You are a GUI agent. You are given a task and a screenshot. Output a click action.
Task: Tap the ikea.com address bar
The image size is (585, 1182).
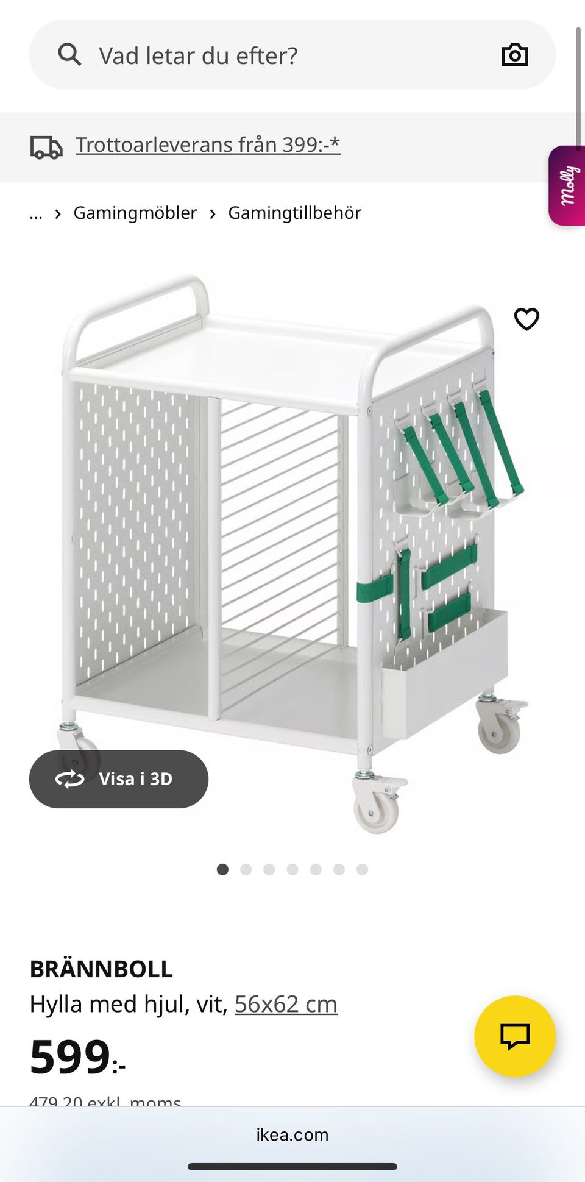(292, 1134)
